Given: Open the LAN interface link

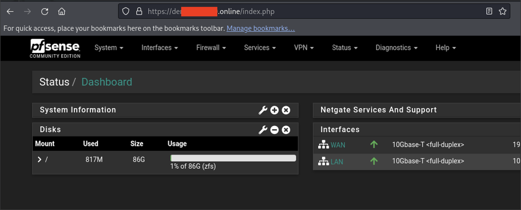Looking at the screenshot, I should pos(337,162).
